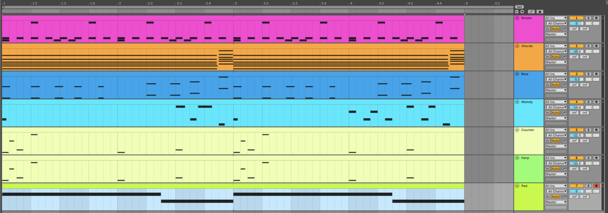This screenshot has height=213, width=608.
Task: Select the green Pad clip title bar
Action: point(233,186)
